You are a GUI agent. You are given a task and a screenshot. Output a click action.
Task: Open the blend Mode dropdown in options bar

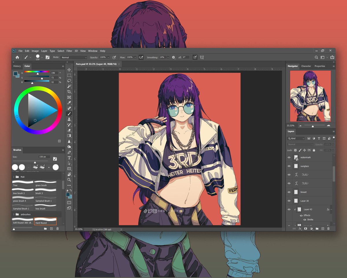[x=74, y=57]
